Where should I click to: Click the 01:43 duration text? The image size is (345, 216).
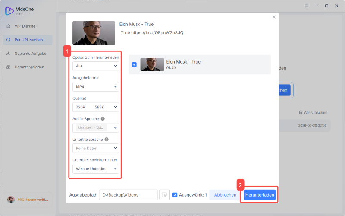171,68
